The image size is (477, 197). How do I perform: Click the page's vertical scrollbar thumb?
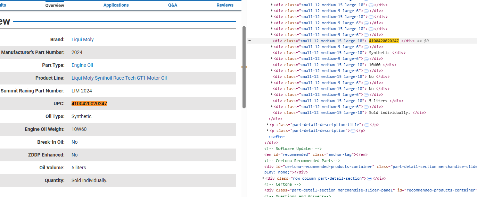244,67
